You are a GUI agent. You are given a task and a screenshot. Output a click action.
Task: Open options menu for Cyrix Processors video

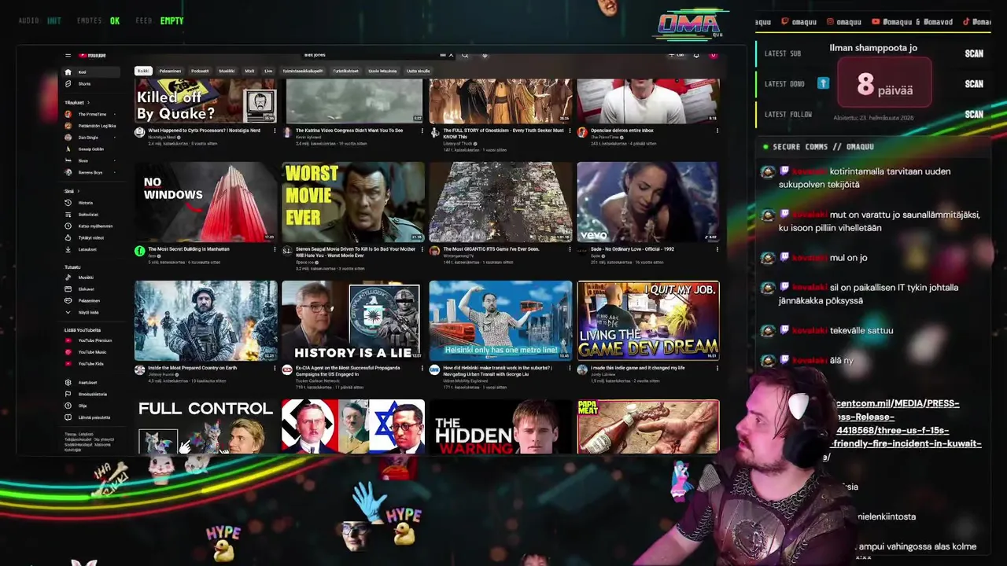coord(275,131)
